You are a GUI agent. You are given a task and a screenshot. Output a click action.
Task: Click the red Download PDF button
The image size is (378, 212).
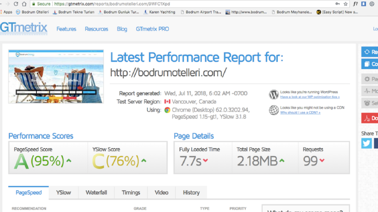tap(369, 118)
